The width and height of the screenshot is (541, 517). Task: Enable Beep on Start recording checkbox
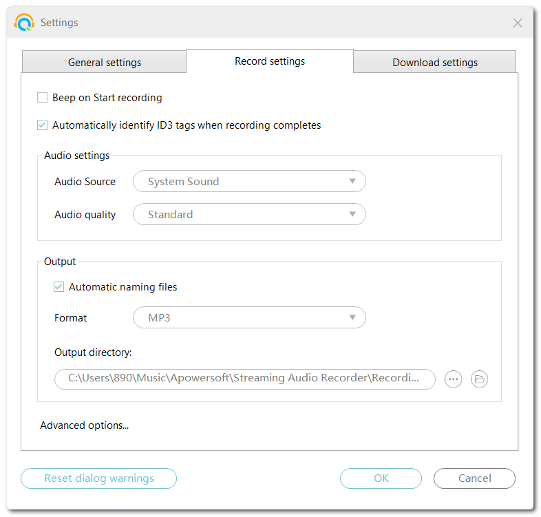(43, 98)
